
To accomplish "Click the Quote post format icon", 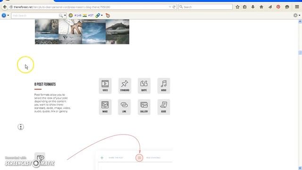I will [x=144, y=86].
